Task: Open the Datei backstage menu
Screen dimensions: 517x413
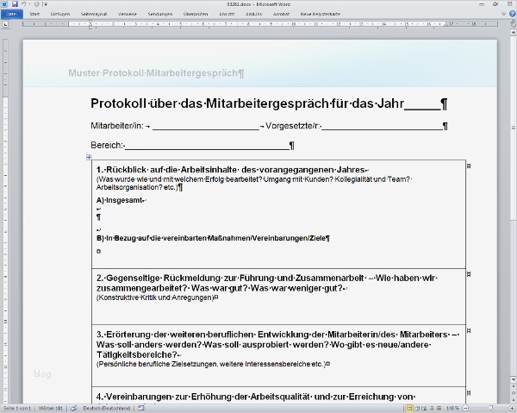Action: 11,14
